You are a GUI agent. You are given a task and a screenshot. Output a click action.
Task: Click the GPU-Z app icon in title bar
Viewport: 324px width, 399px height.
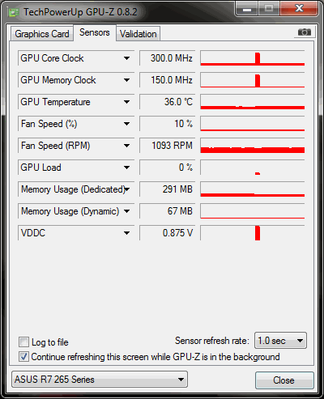pyautogui.click(x=14, y=12)
